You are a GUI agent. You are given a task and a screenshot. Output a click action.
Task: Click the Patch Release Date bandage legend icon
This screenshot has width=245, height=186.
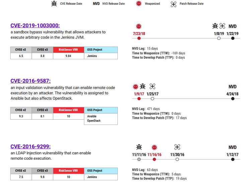(x=173, y=4)
